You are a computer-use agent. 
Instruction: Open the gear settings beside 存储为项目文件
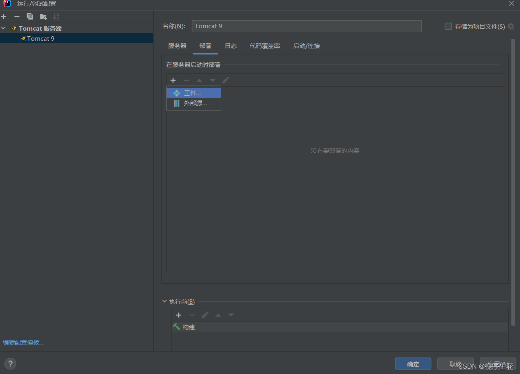[511, 26]
